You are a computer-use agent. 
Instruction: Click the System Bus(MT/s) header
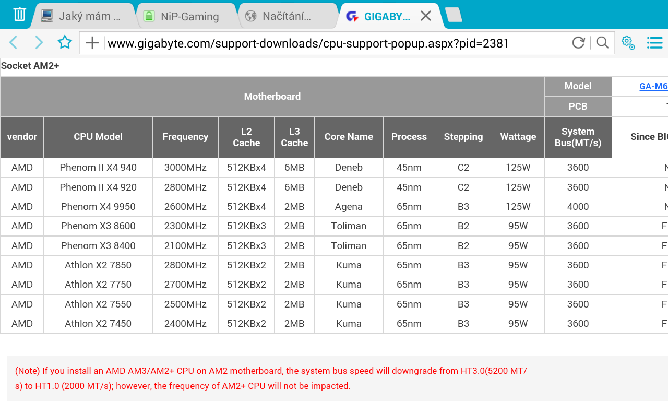point(578,137)
